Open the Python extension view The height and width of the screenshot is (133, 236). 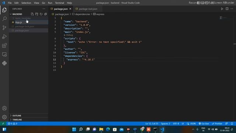[x=4, y=63]
